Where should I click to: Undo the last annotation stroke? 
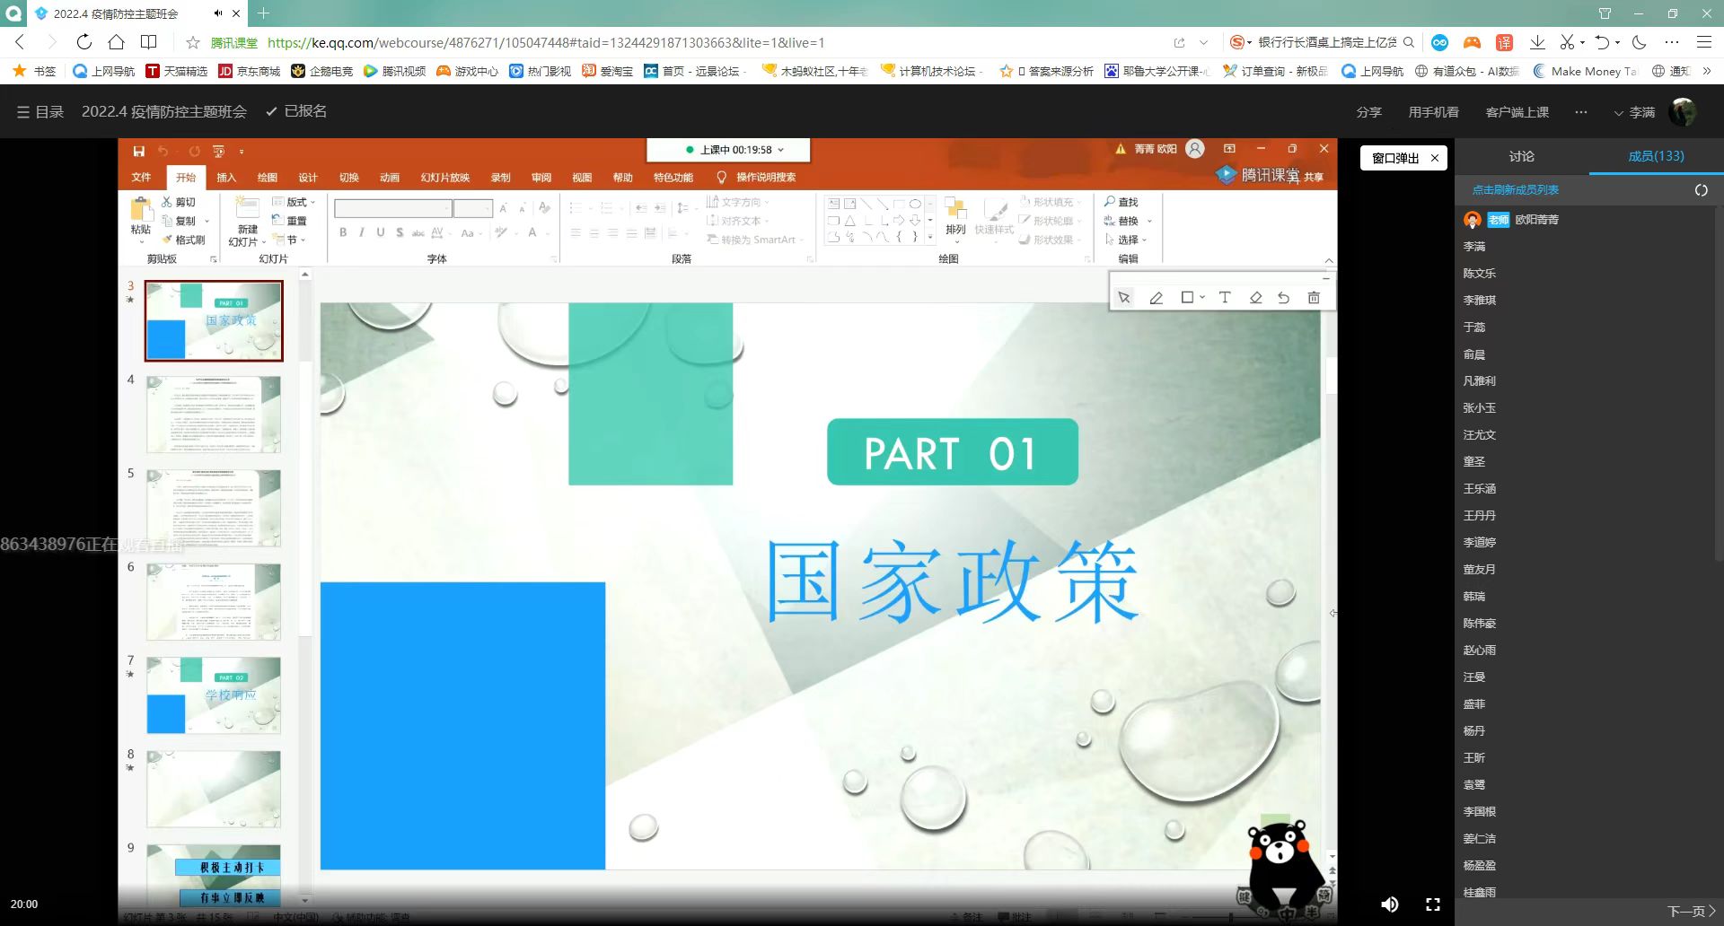pos(1283,298)
